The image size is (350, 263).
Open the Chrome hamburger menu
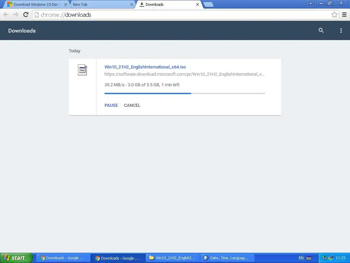[345, 15]
